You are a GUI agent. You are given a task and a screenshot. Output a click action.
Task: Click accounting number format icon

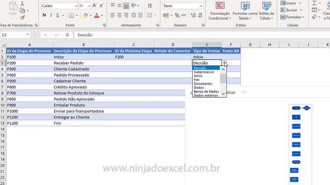pos(166,15)
